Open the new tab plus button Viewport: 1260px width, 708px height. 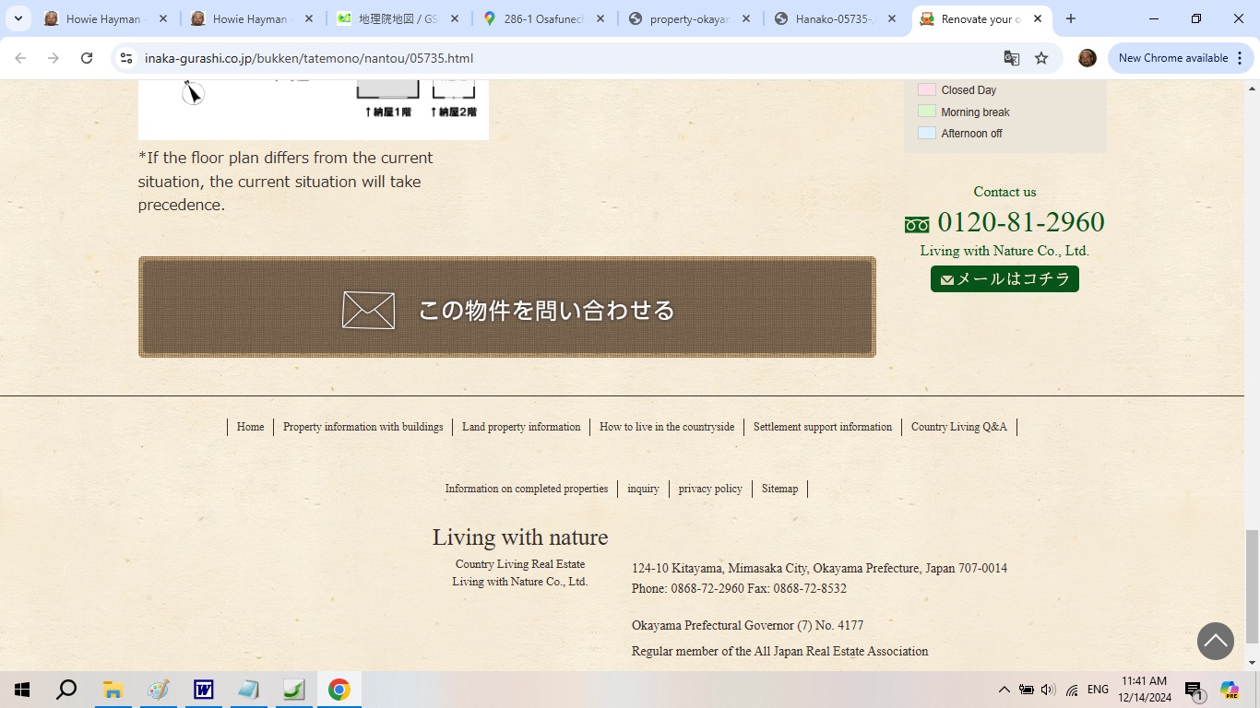(1071, 18)
